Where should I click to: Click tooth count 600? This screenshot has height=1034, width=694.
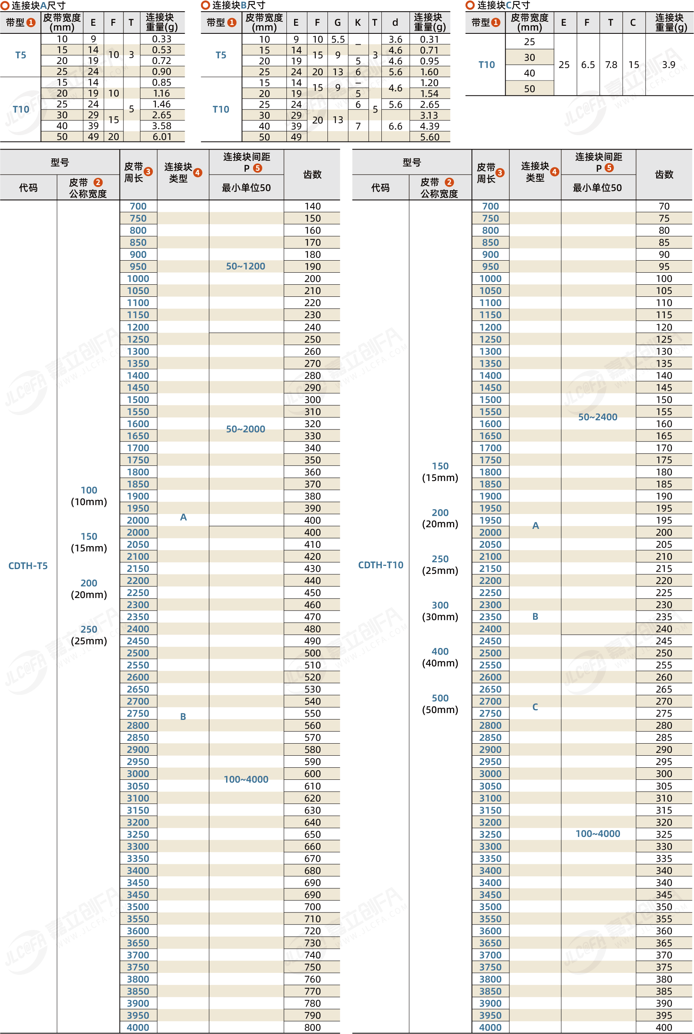(313, 773)
